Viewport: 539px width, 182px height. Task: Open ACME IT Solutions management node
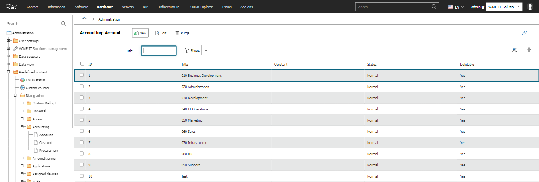[x=43, y=49]
